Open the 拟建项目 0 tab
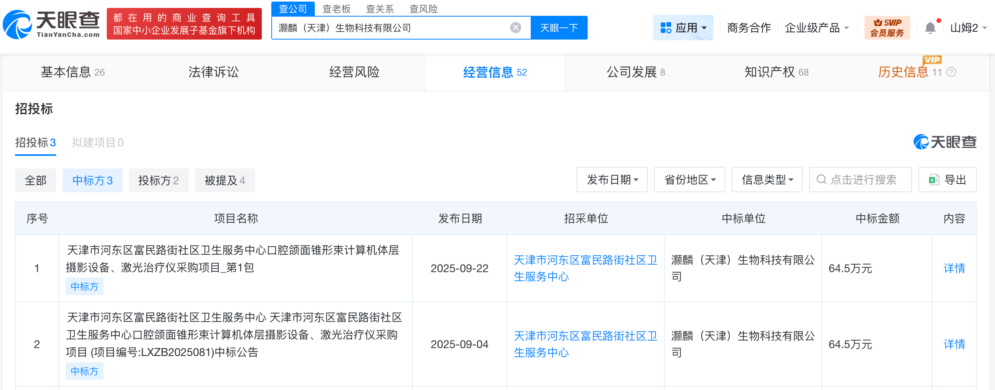 98,142
